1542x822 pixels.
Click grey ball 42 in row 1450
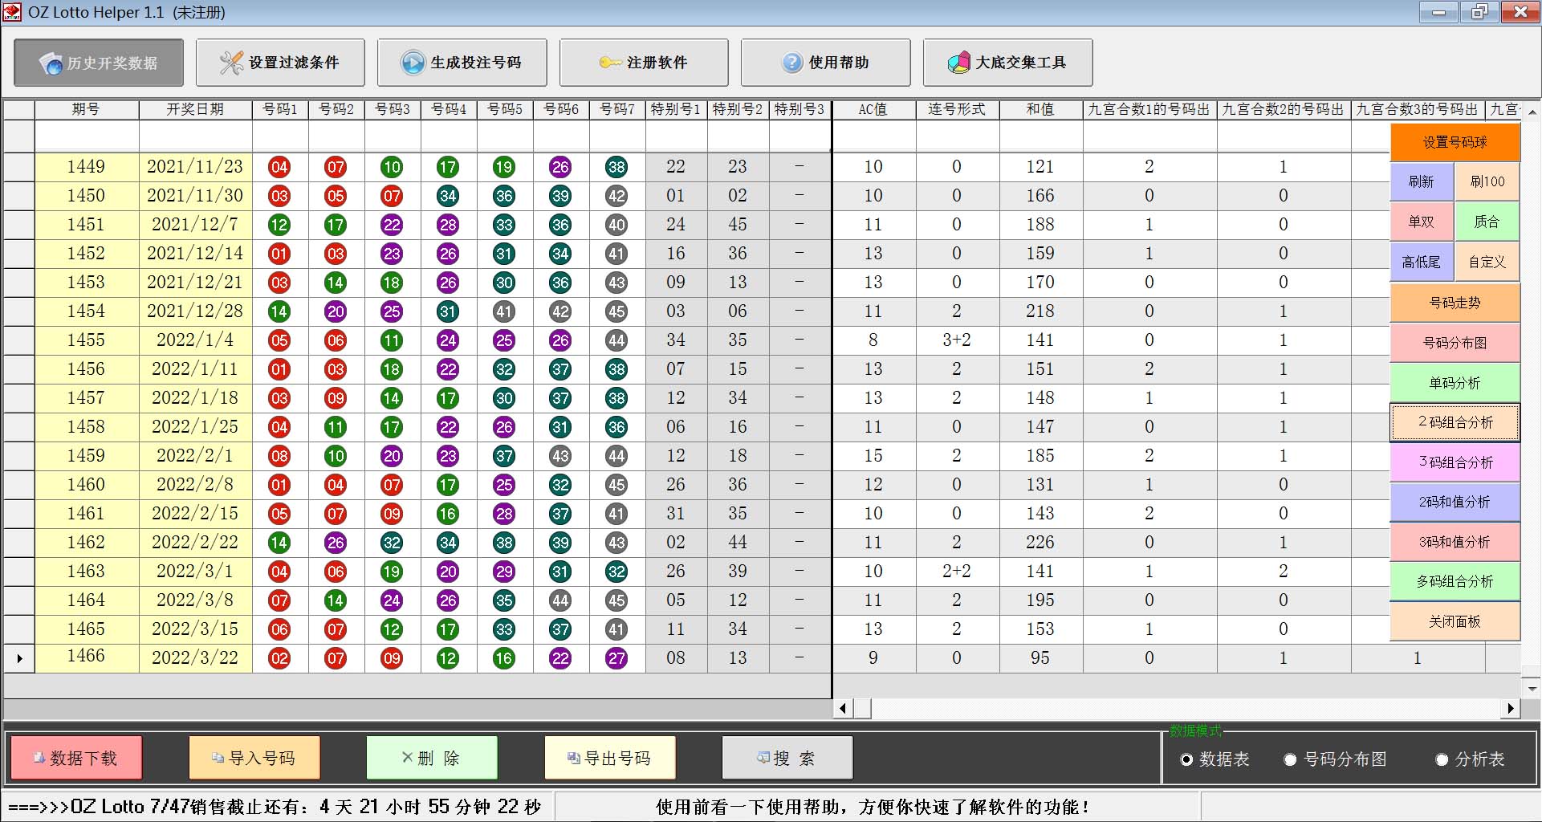(x=616, y=197)
